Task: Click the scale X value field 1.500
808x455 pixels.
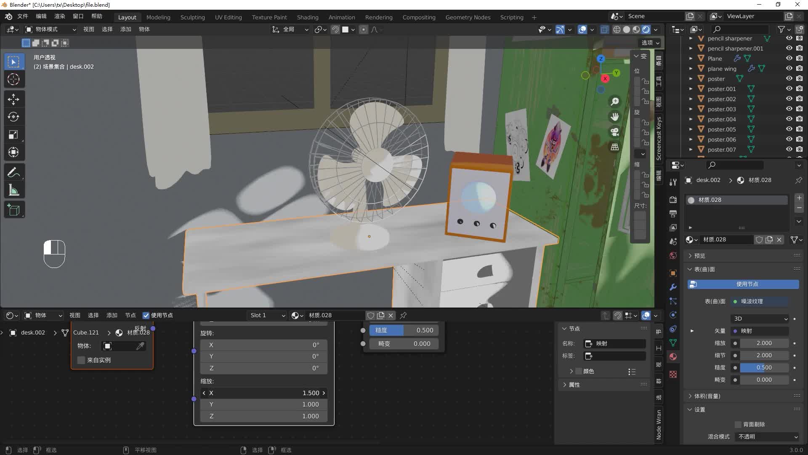Action: (264, 393)
